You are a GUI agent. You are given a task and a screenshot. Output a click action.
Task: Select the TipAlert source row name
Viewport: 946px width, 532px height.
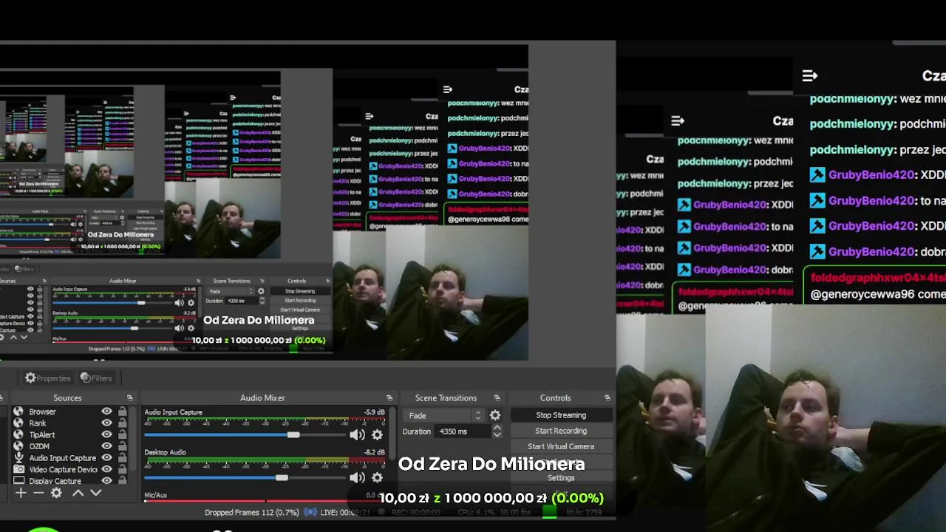[42, 434]
